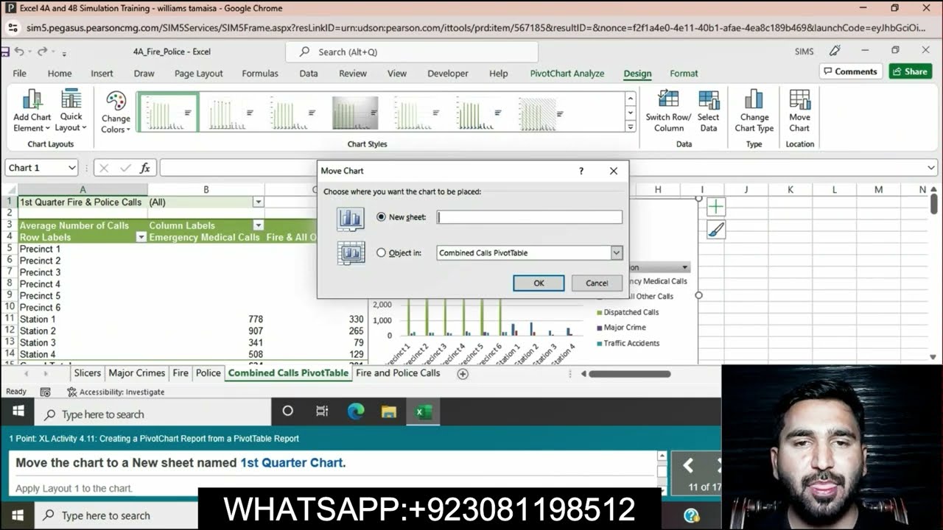
Task: Open the Row Labels filter dropdown
Action: [141, 237]
